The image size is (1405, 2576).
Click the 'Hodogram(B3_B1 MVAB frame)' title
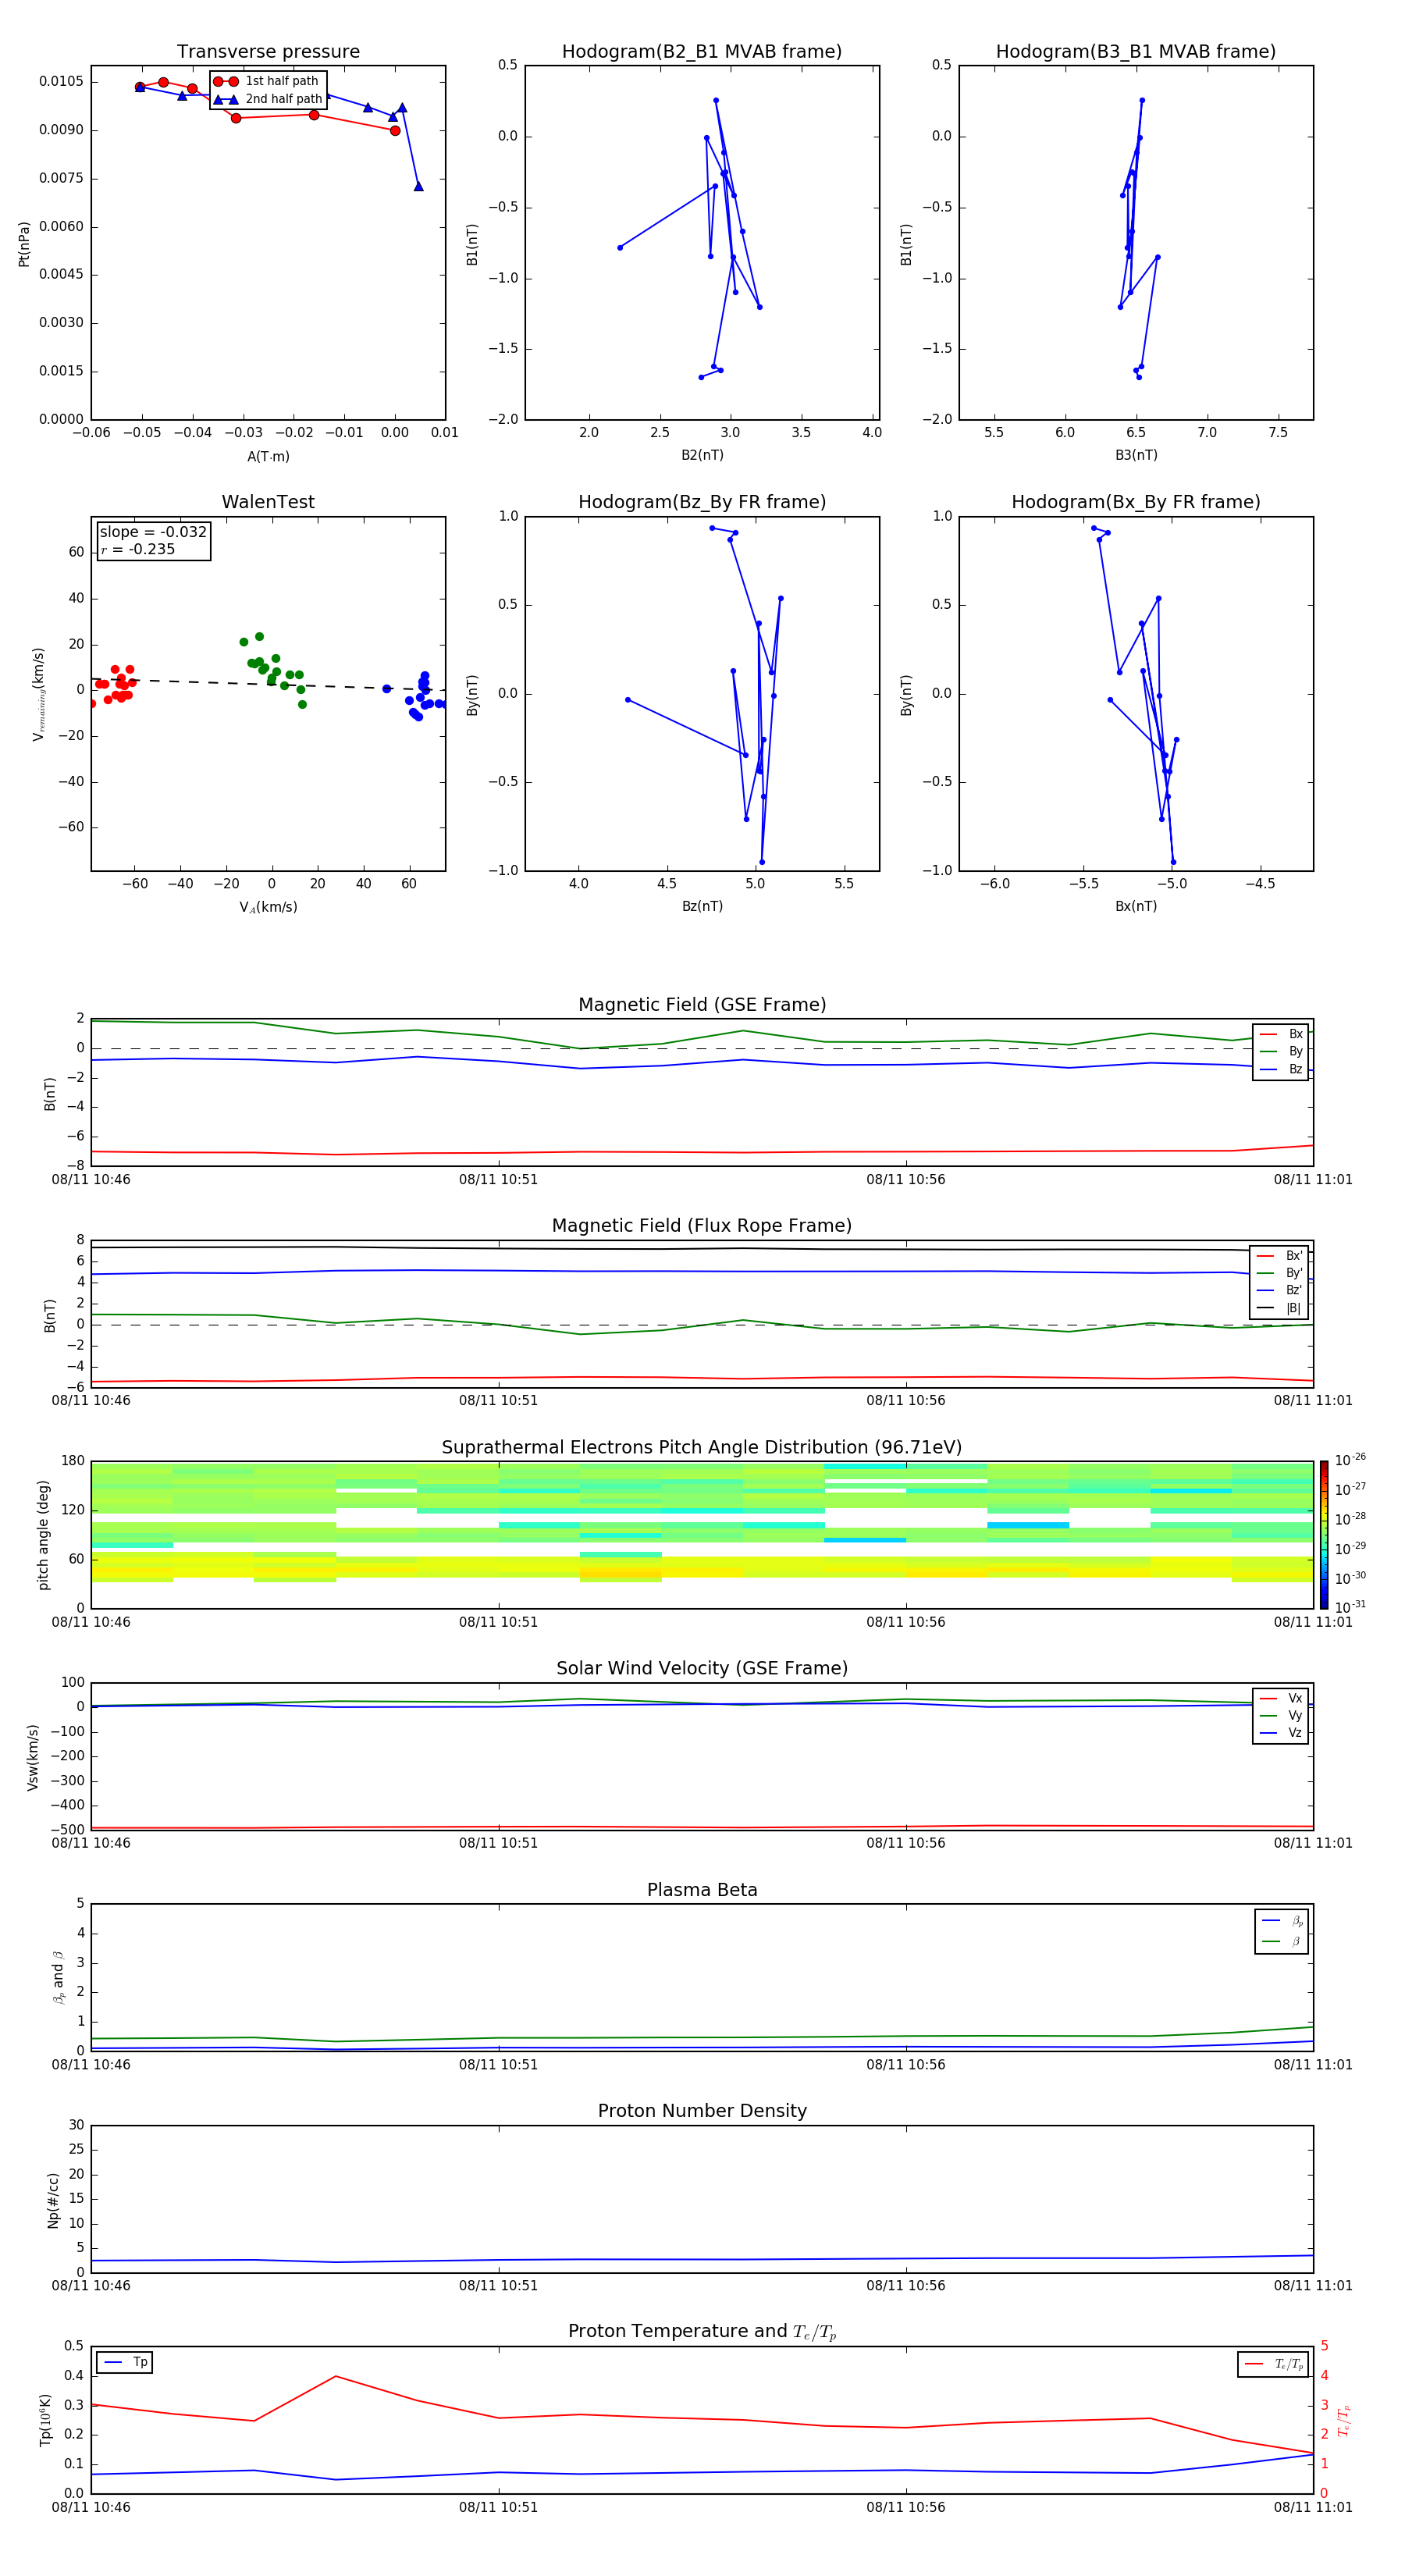pos(1136,52)
